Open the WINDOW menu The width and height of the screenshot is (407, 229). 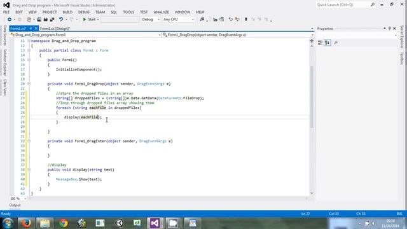click(183, 12)
